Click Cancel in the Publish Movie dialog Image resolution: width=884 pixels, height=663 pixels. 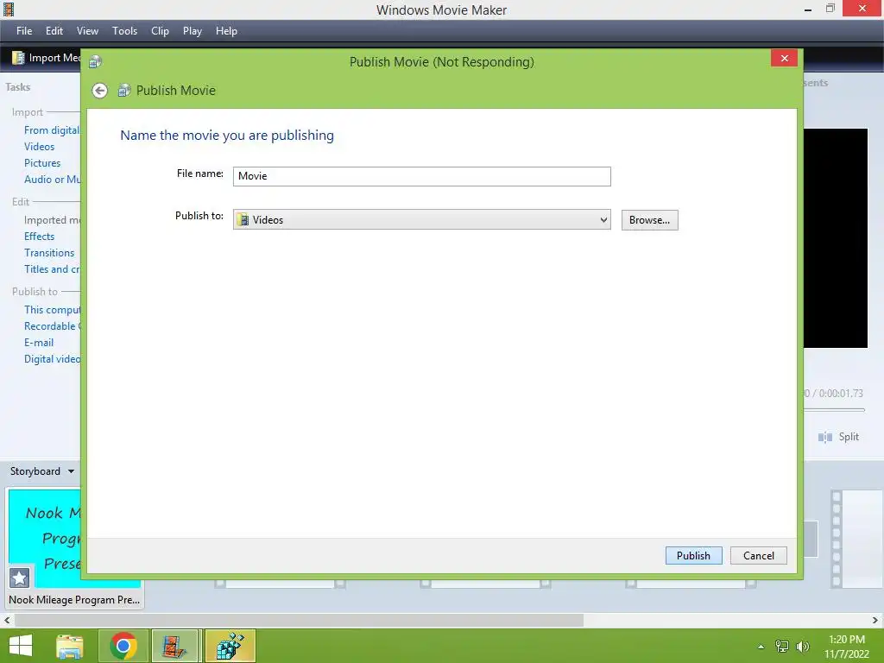coord(758,555)
